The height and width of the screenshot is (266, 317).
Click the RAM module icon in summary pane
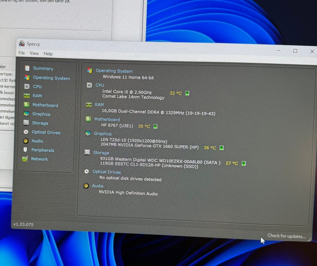(x=89, y=104)
